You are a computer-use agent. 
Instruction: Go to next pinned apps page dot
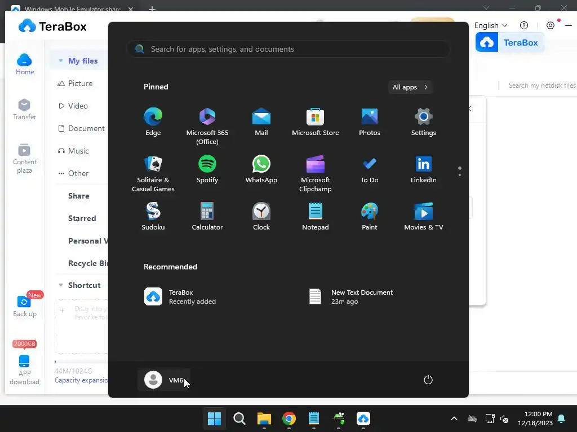coord(460,175)
